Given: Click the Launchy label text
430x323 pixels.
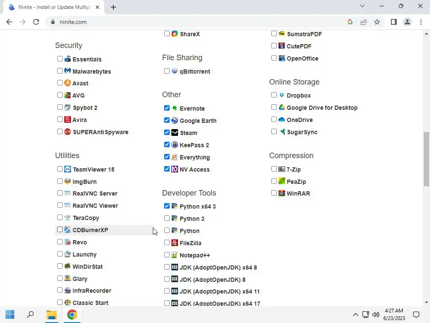Looking at the screenshot, I should click(84, 254).
